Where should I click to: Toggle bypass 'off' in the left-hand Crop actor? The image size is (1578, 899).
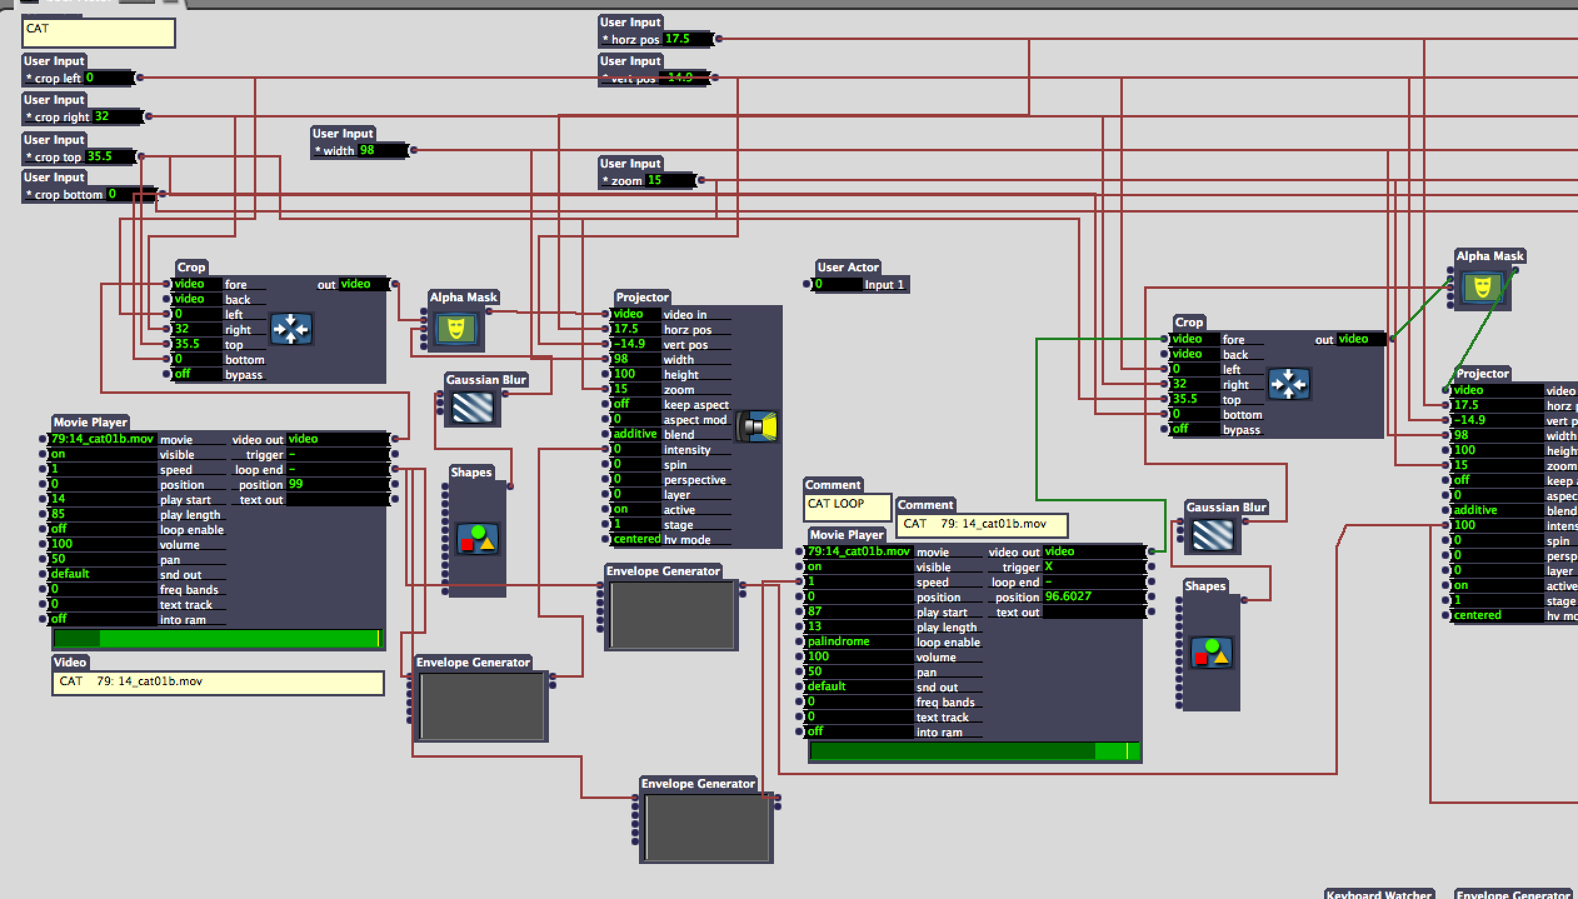tap(198, 374)
